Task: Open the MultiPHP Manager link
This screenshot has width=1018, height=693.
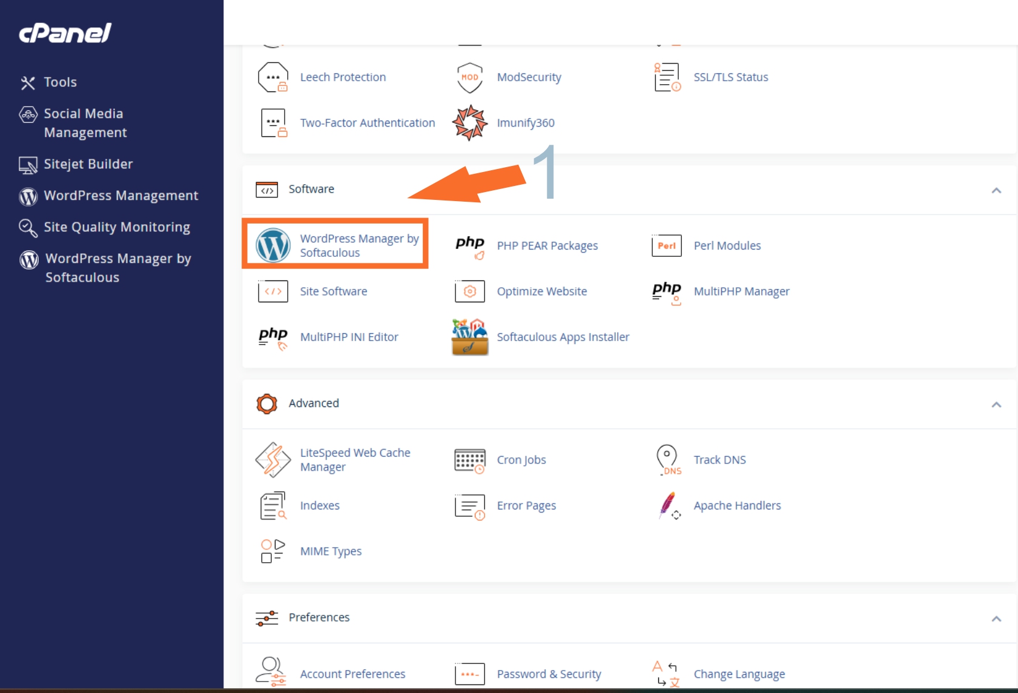Action: click(x=742, y=291)
